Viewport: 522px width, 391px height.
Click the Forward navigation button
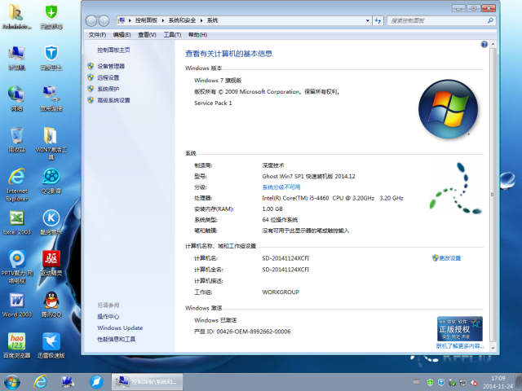click(104, 20)
